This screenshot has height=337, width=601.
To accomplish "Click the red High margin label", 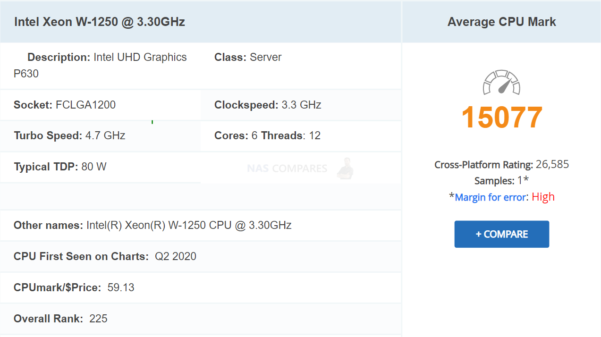I will 543,197.
